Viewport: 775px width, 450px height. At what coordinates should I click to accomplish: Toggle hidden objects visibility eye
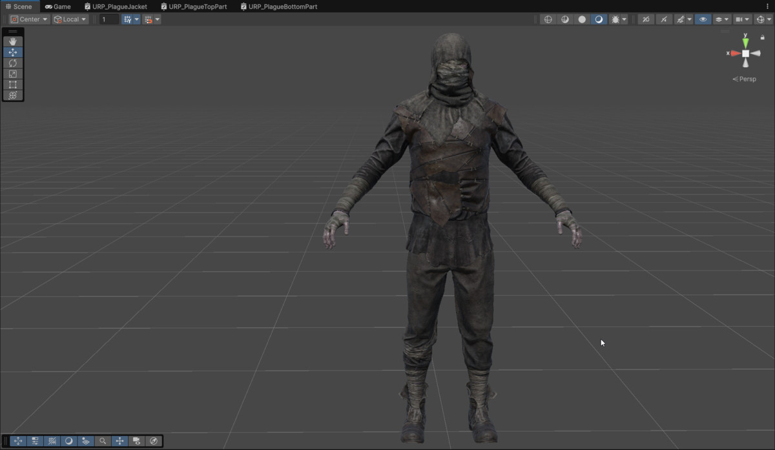point(703,19)
